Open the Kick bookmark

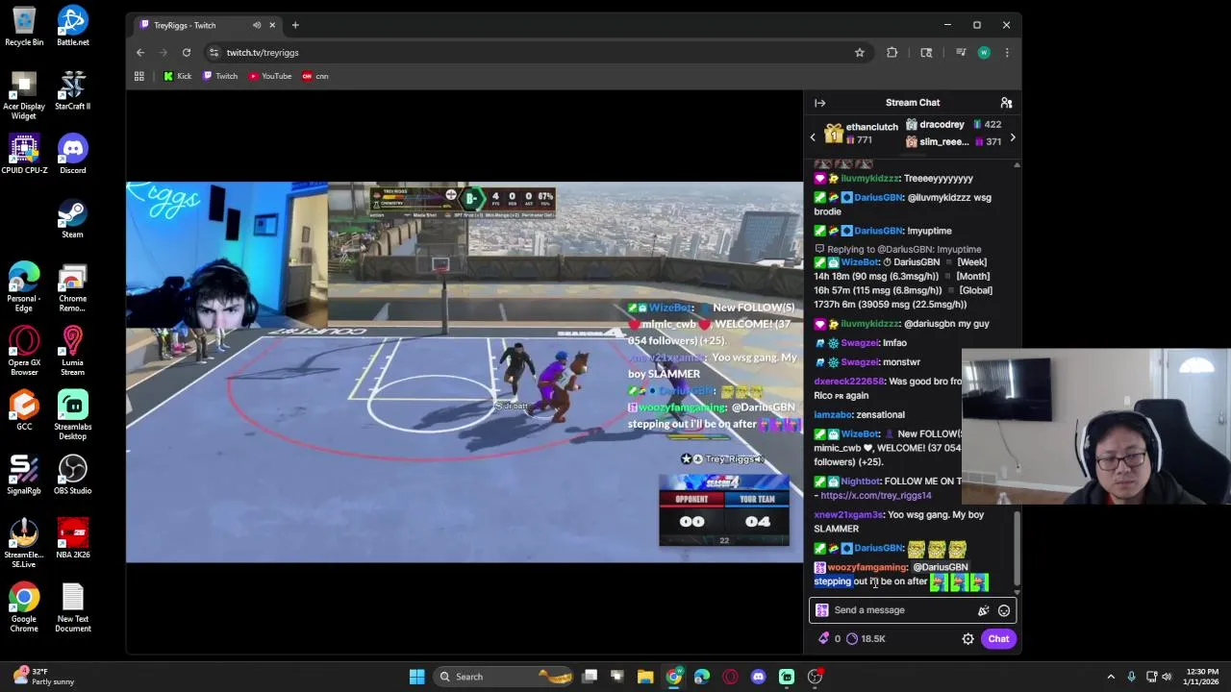177,76
